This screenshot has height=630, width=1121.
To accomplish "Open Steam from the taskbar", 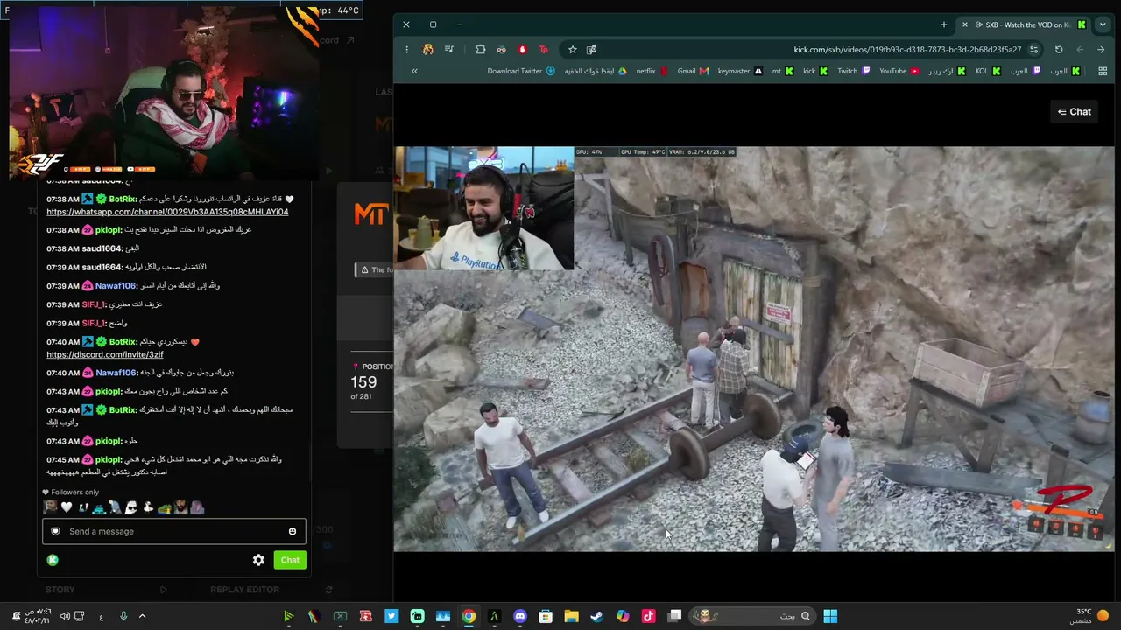I will point(596,616).
